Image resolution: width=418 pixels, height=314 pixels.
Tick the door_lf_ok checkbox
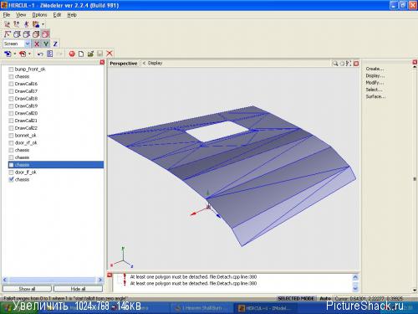pos(11,172)
